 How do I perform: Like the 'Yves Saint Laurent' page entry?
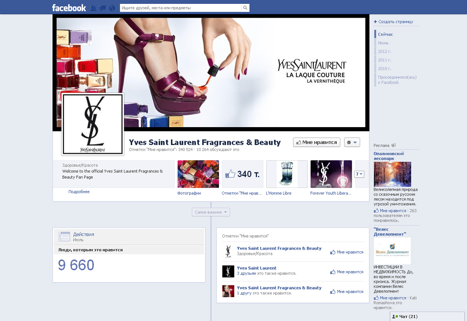347,272
